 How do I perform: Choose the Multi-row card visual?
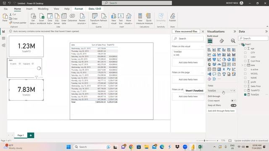coord(229,64)
